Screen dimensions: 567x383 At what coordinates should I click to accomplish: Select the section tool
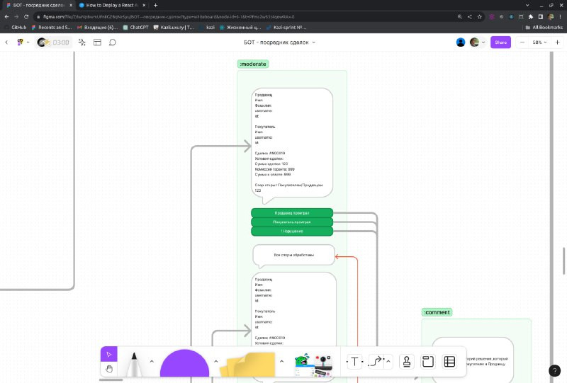(x=428, y=361)
